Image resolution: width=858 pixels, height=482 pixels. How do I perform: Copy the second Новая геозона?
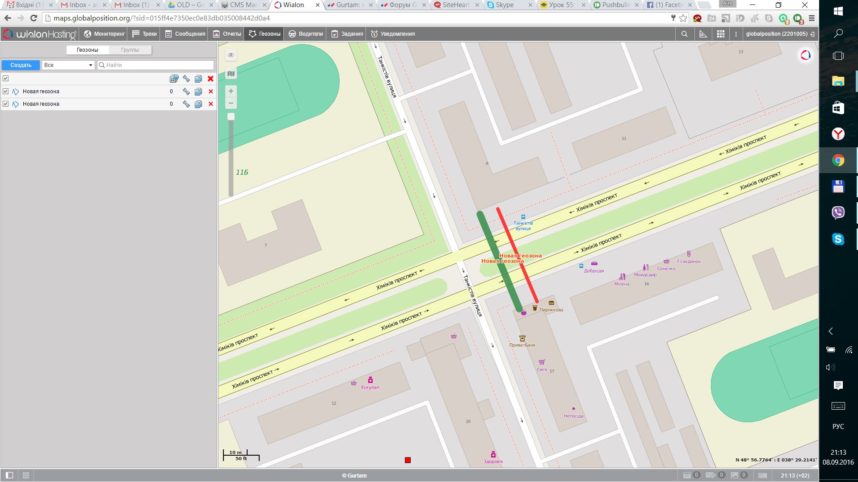[x=198, y=104]
